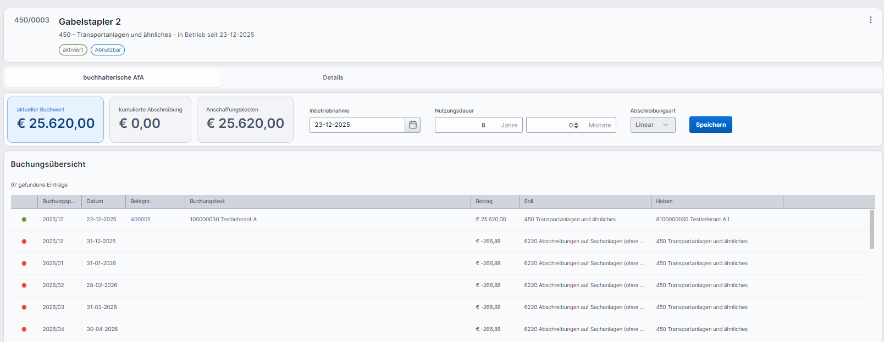This screenshot has height=342, width=884.
Task: Open the three-dot options menu for Gabelstapler 2
Action: [870, 20]
